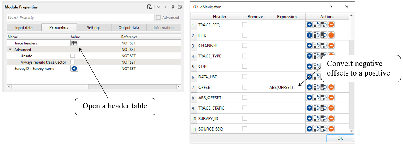Image resolution: width=403 pixels, height=145 pixels.
Task: Click the SurveyID plus button
Action: pyautogui.click(x=74, y=68)
